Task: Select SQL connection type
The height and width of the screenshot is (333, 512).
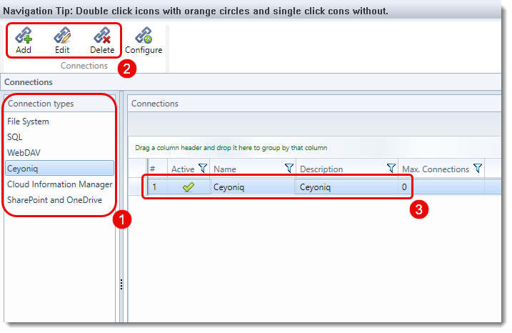Action: (x=59, y=137)
